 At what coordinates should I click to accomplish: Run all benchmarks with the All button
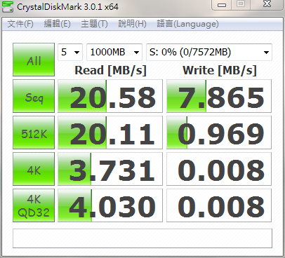pyautogui.click(x=34, y=60)
